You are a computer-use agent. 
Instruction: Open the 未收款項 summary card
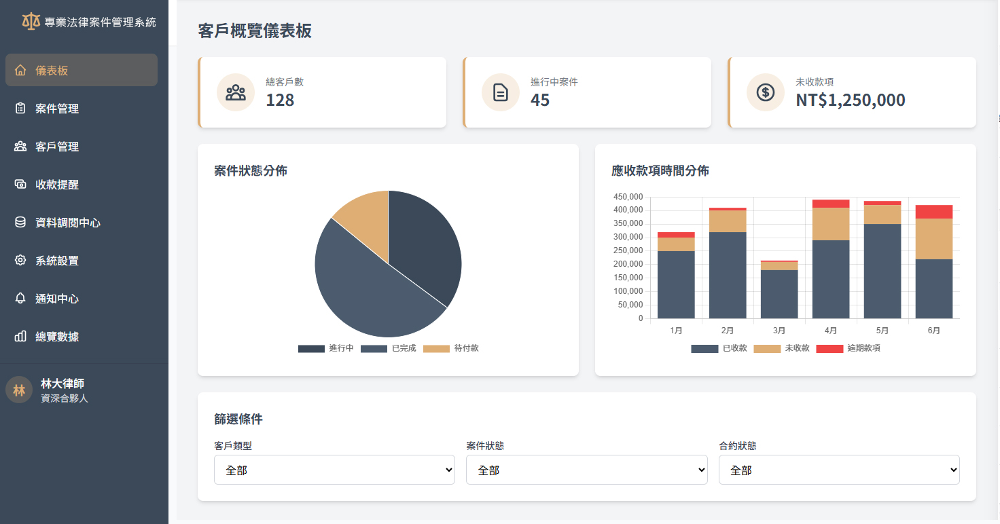point(851,92)
